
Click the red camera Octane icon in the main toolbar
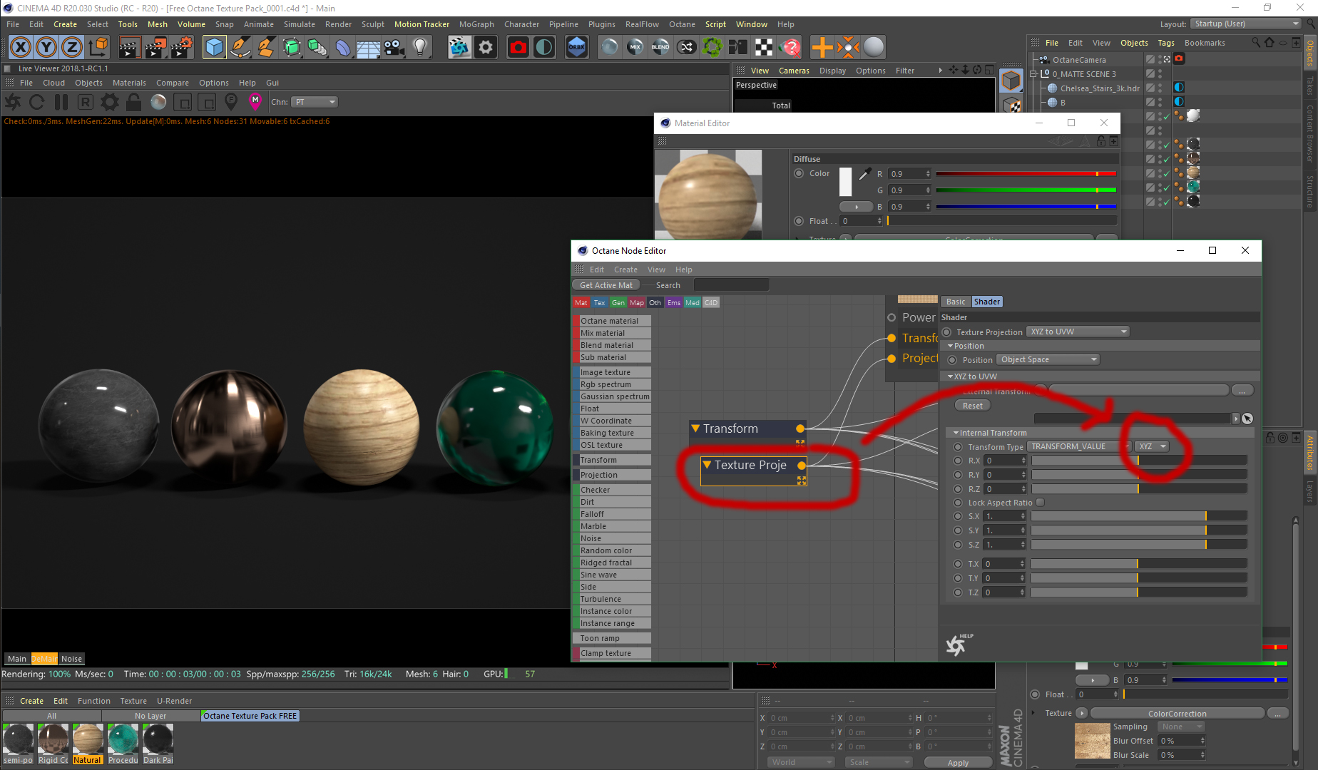click(518, 47)
